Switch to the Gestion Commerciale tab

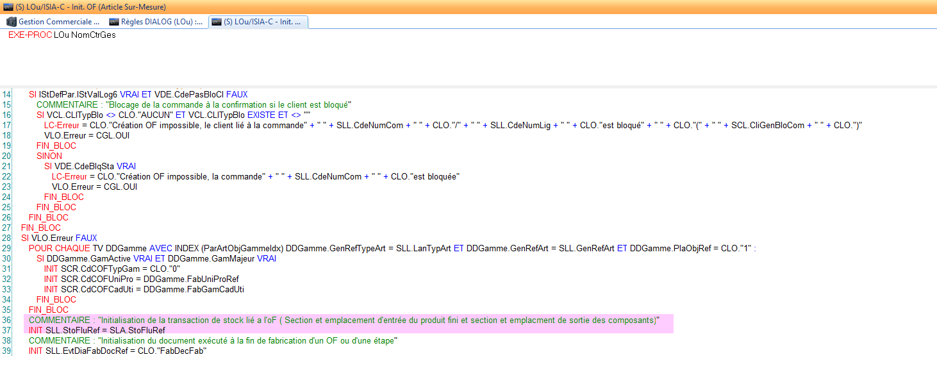(x=59, y=22)
